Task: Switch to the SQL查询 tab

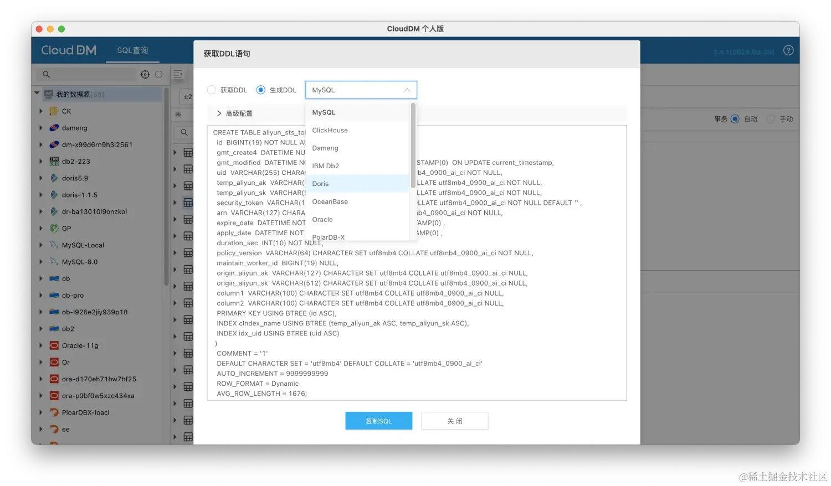Action: click(132, 50)
